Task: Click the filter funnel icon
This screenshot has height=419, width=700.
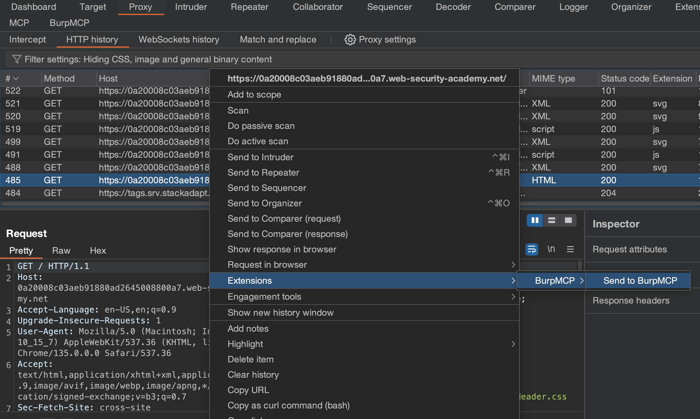Action: 17,59
